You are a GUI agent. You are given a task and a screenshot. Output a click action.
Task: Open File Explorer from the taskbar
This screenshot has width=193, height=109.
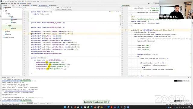(x=102, y=107)
